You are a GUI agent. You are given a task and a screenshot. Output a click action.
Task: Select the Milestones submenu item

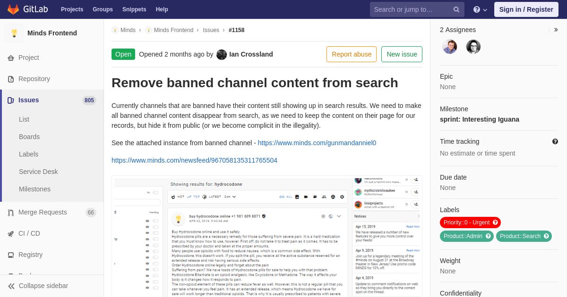(34, 189)
